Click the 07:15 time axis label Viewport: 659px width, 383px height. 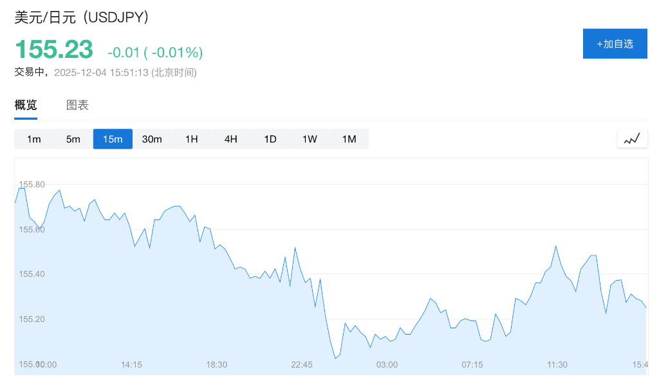[472, 364]
